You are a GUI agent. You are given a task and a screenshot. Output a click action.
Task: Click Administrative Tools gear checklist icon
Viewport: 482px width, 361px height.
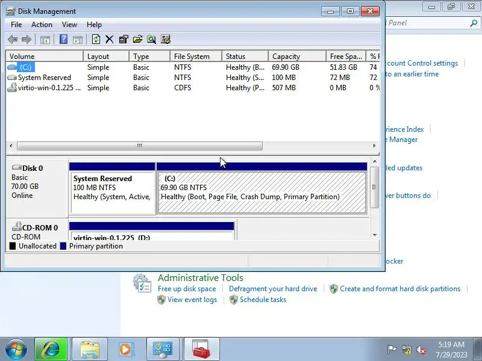point(142,283)
